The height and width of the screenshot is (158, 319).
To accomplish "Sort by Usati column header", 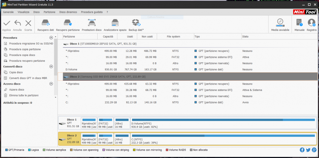I will pyautogui.click(x=127, y=37).
